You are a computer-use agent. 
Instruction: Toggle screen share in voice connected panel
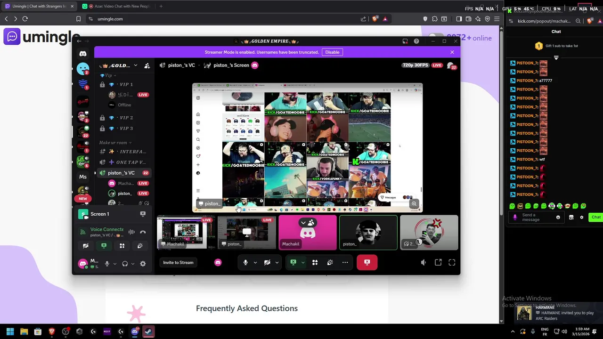[104, 246]
